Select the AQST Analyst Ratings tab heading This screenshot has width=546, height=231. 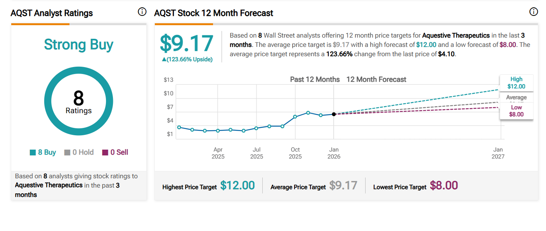[52, 13]
